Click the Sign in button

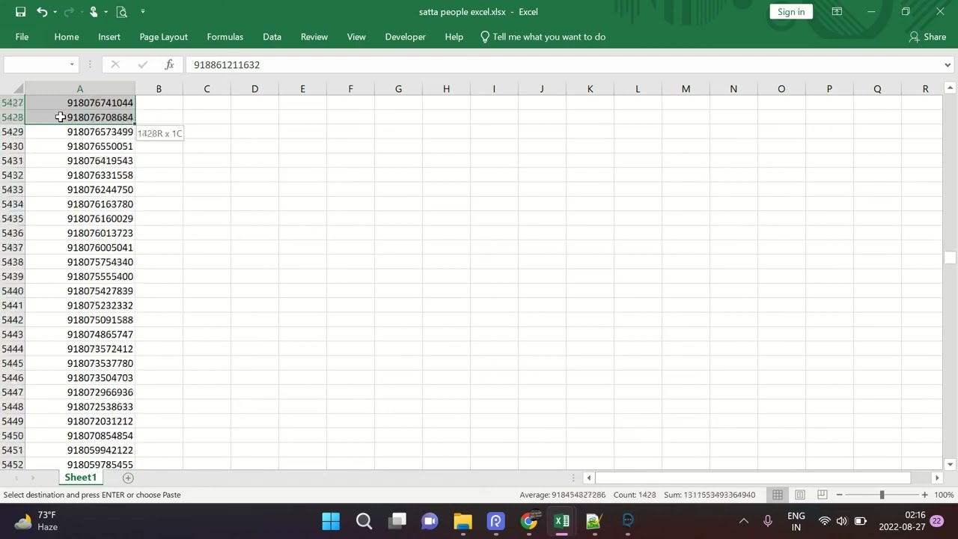[x=791, y=12]
